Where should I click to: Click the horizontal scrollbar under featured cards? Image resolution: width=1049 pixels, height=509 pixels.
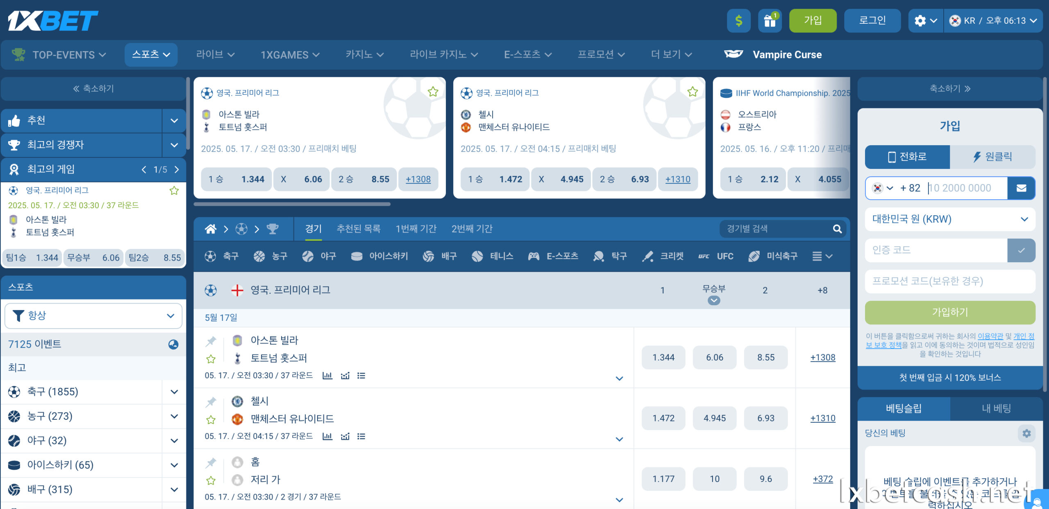tap(292, 204)
